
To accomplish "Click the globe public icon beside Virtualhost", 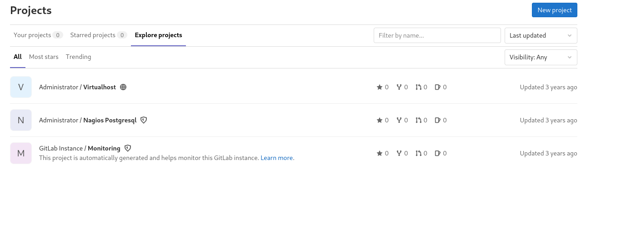I will pos(123,87).
